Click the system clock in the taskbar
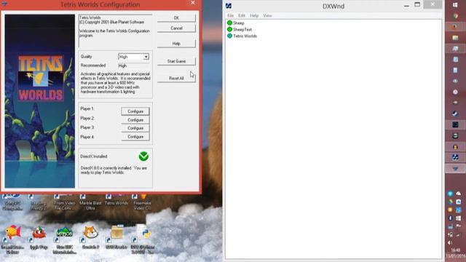Screen dimensions: 466x262 [455, 253]
